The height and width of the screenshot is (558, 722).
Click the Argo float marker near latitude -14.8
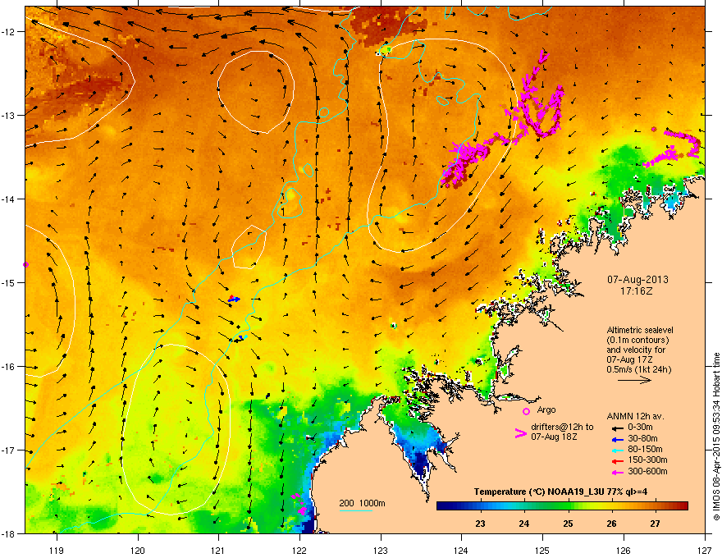coord(25,265)
